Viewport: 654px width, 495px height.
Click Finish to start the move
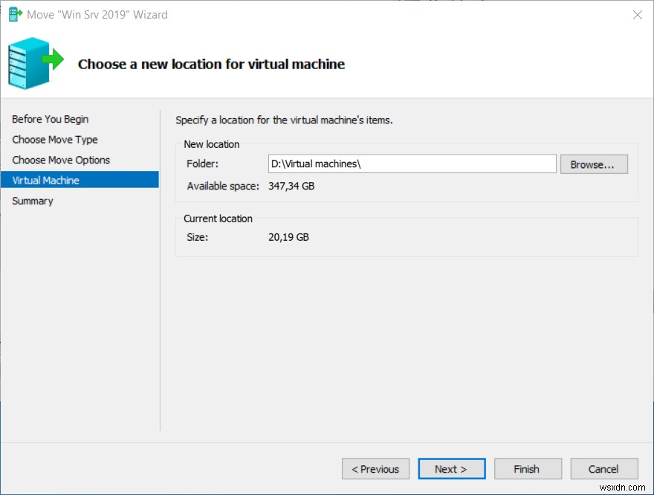tap(528, 468)
